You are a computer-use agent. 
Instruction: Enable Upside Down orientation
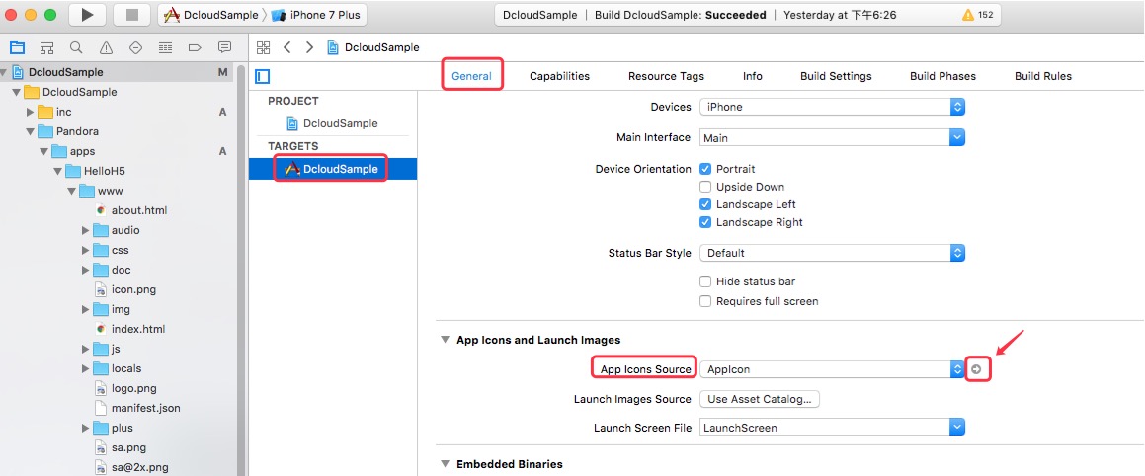(705, 187)
